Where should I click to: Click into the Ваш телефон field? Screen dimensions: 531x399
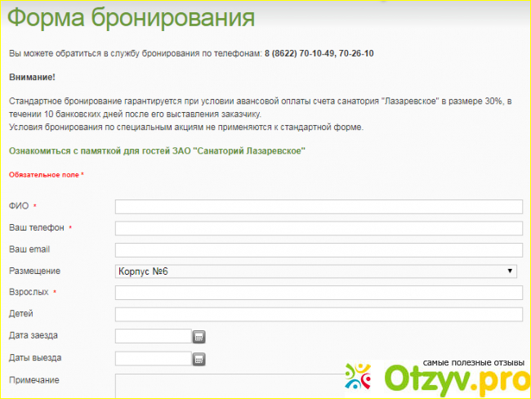318,228
